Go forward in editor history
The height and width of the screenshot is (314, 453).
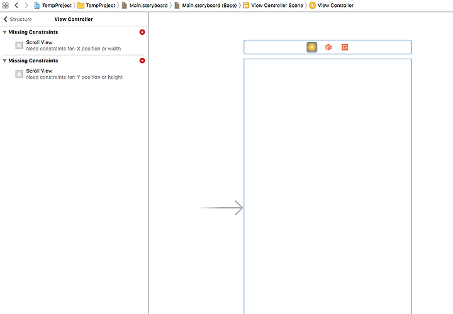26,5
